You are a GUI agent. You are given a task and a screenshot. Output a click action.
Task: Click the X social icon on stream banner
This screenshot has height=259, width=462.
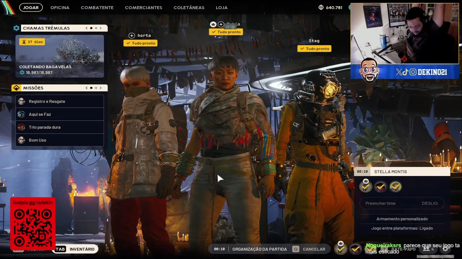(x=399, y=72)
